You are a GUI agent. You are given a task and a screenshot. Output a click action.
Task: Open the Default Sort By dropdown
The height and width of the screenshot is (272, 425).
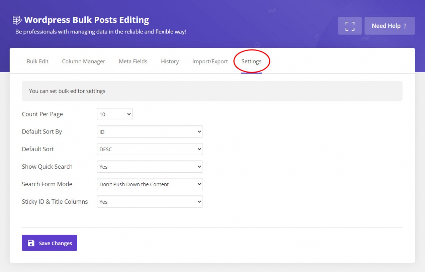[x=149, y=131]
